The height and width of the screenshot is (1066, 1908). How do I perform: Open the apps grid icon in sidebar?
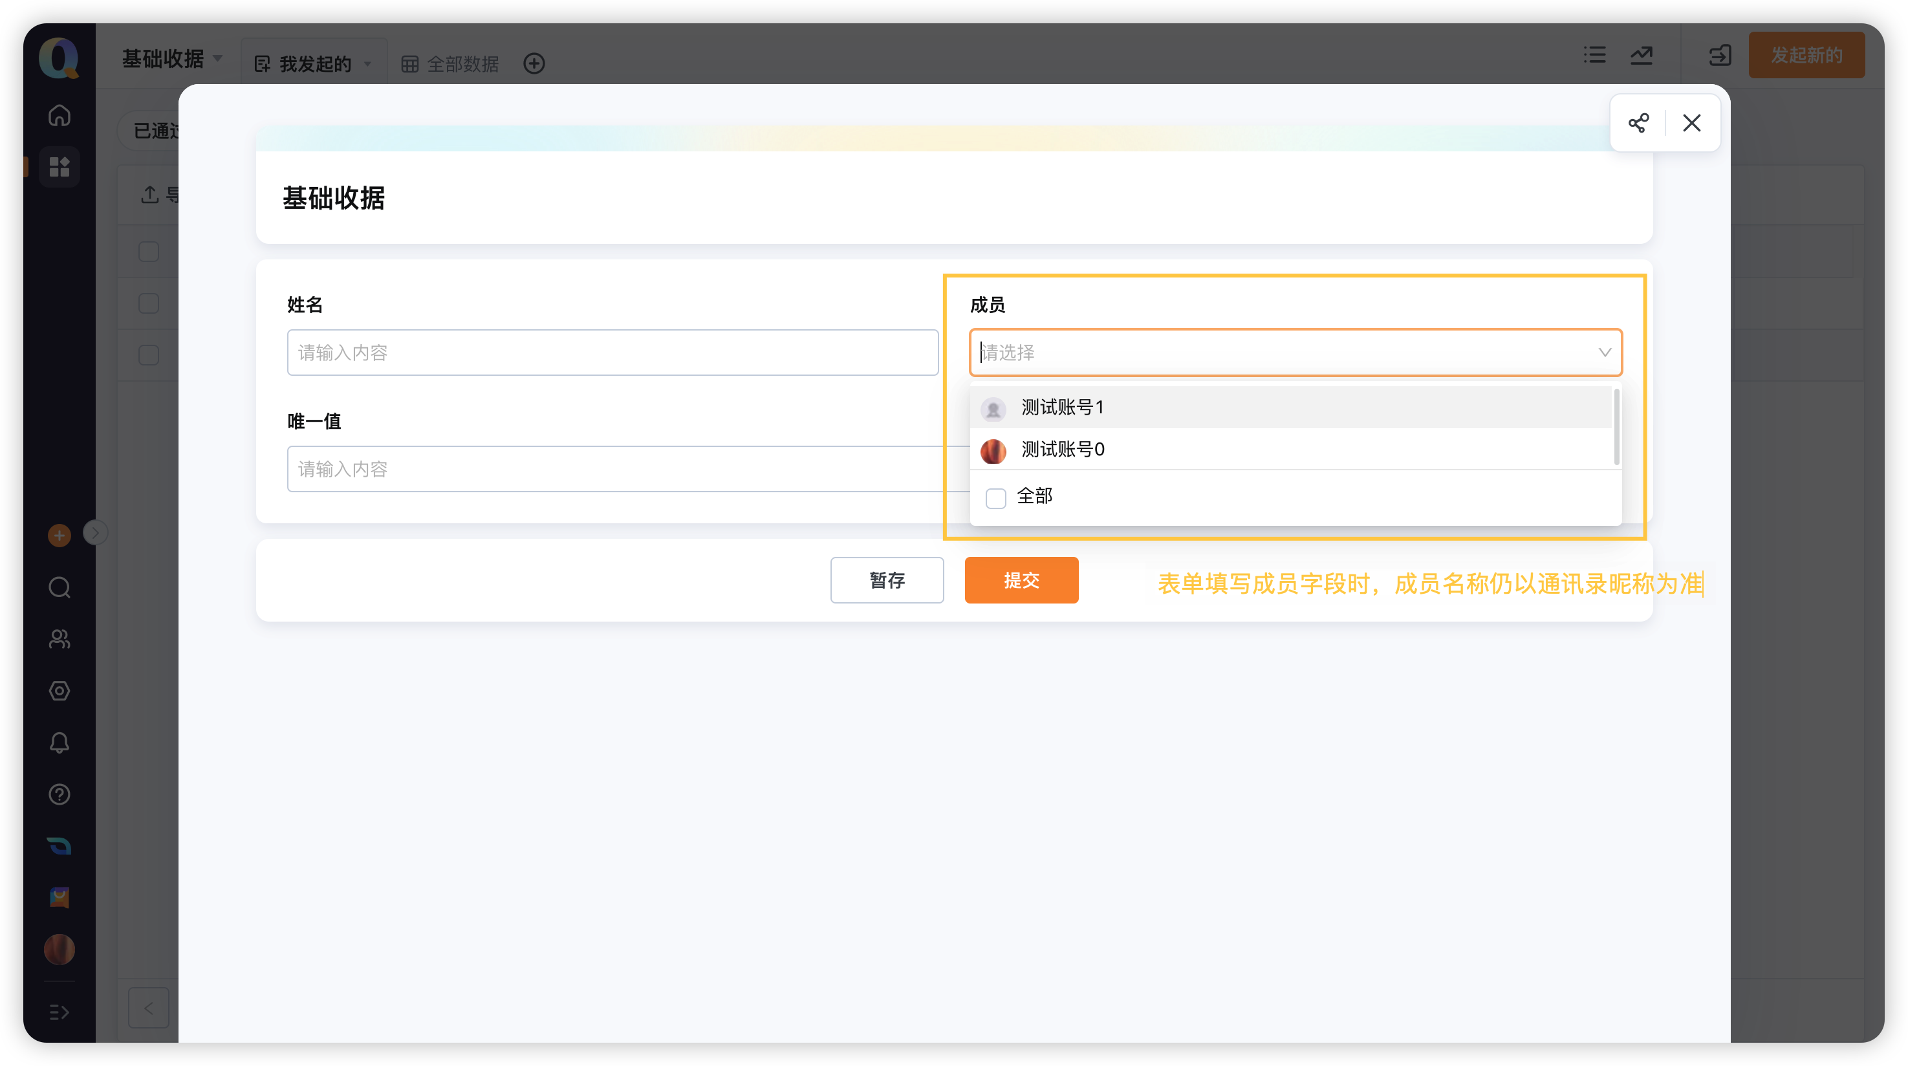(x=60, y=167)
